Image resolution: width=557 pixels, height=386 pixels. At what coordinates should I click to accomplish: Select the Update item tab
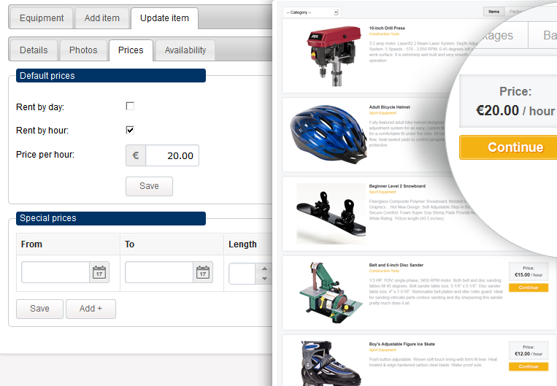(x=164, y=18)
